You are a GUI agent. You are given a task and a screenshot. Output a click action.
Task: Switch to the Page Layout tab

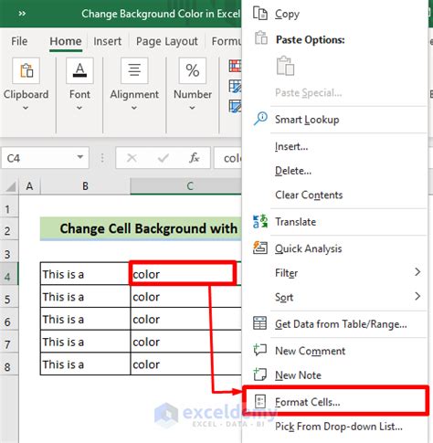(x=167, y=41)
